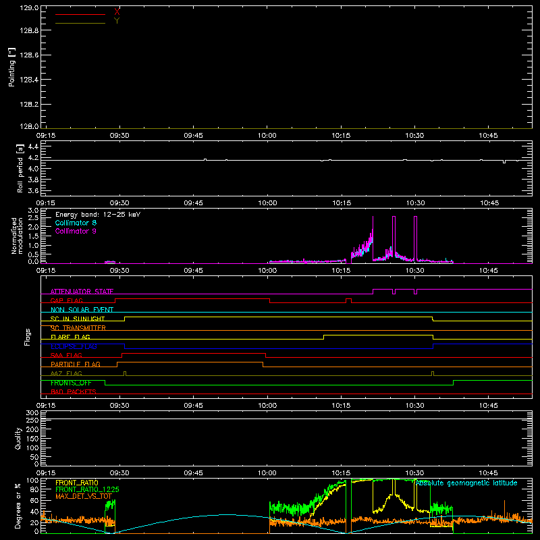
Task: Click the dip in roll period near 10:48
Action: pos(504,161)
